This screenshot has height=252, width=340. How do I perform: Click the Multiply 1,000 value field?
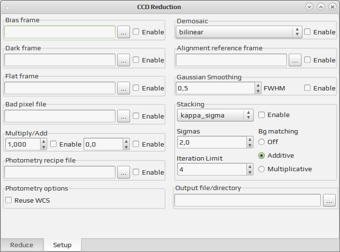pos(23,144)
